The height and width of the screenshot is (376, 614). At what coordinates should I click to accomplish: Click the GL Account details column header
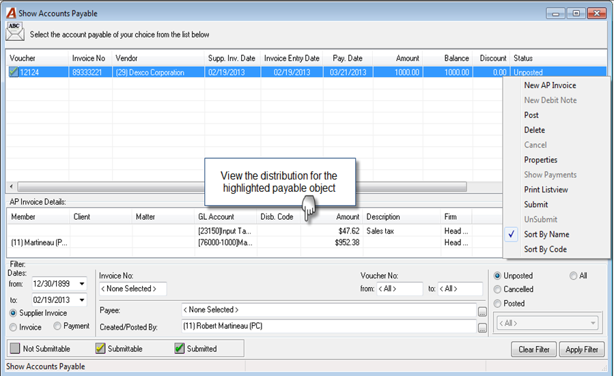225,217
